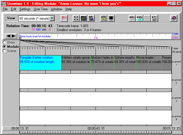Image resolution: width=183 pixels, height=135 pixels.
Task: Click 'Smallest resolution: 3 or 4 frames' text
Action: point(79,30)
